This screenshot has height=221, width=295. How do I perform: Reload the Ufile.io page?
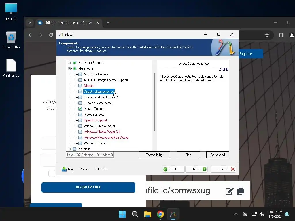pyautogui.click(x=51, y=35)
